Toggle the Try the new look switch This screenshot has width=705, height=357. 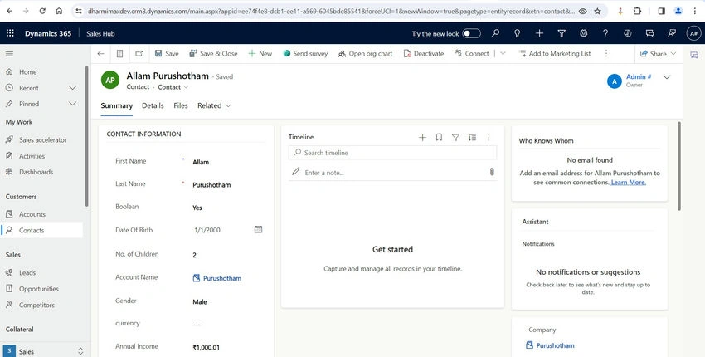(x=471, y=33)
